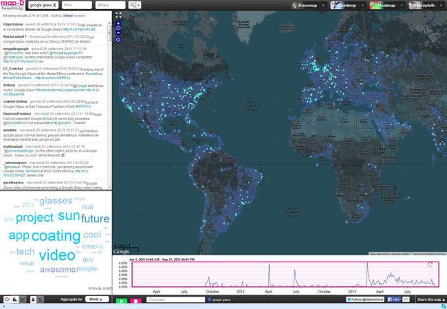This screenshot has width=447, height=309.
Task: Click the Facebook Like button
Action: pyautogui.click(x=394, y=299)
